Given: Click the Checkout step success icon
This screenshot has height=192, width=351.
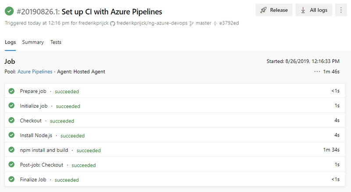Looking at the screenshot, I should click(11, 121).
